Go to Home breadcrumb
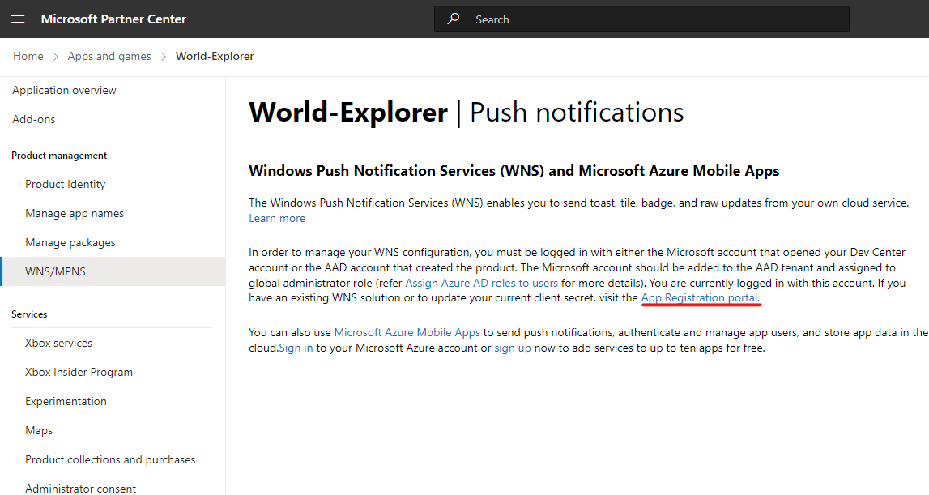This screenshot has height=495, width=929. (x=28, y=57)
